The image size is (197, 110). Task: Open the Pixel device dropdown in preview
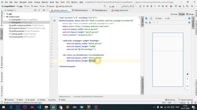pos(159,18)
